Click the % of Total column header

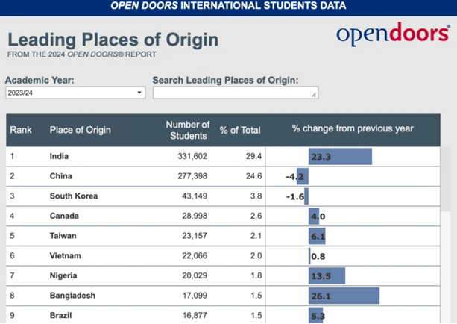pyautogui.click(x=240, y=130)
